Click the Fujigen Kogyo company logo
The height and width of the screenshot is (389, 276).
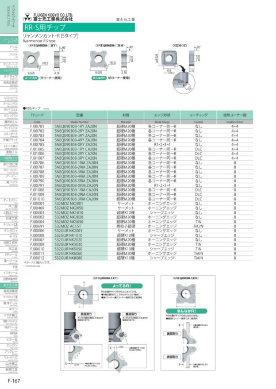click(48, 17)
